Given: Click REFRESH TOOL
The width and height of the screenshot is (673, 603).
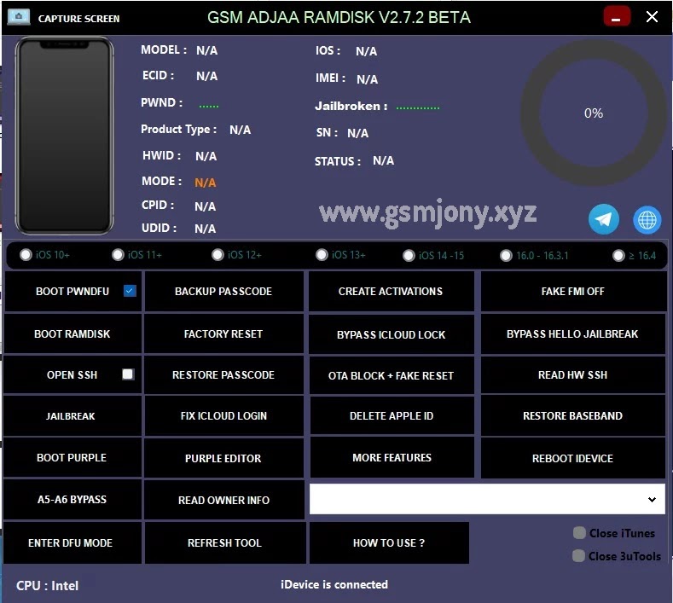Looking at the screenshot, I should (x=224, y=543).
